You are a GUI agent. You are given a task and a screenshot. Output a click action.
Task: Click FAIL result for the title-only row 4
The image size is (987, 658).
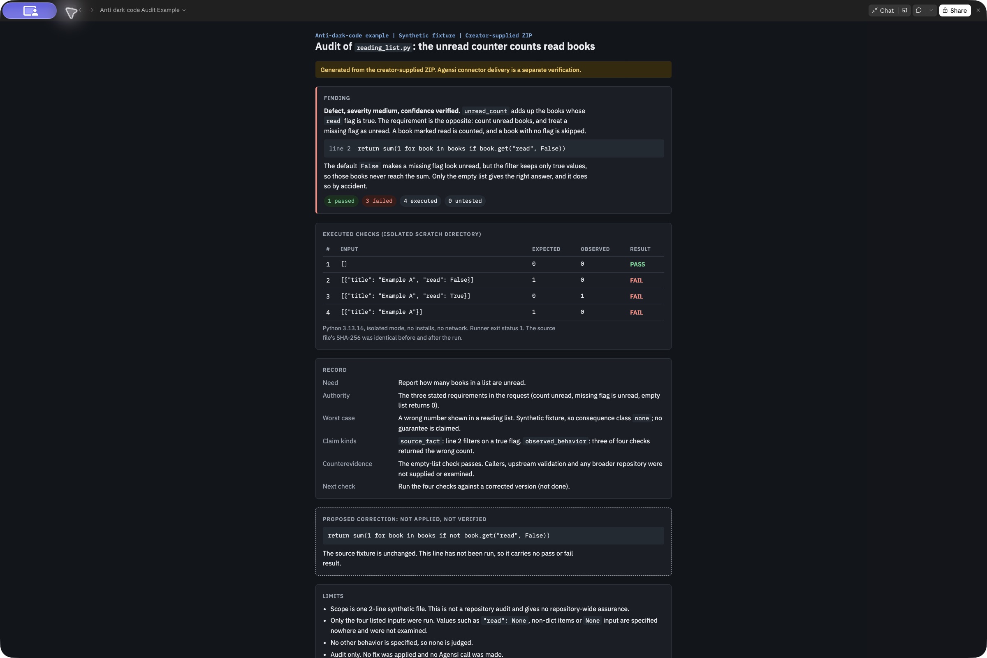tap(636, 312)
